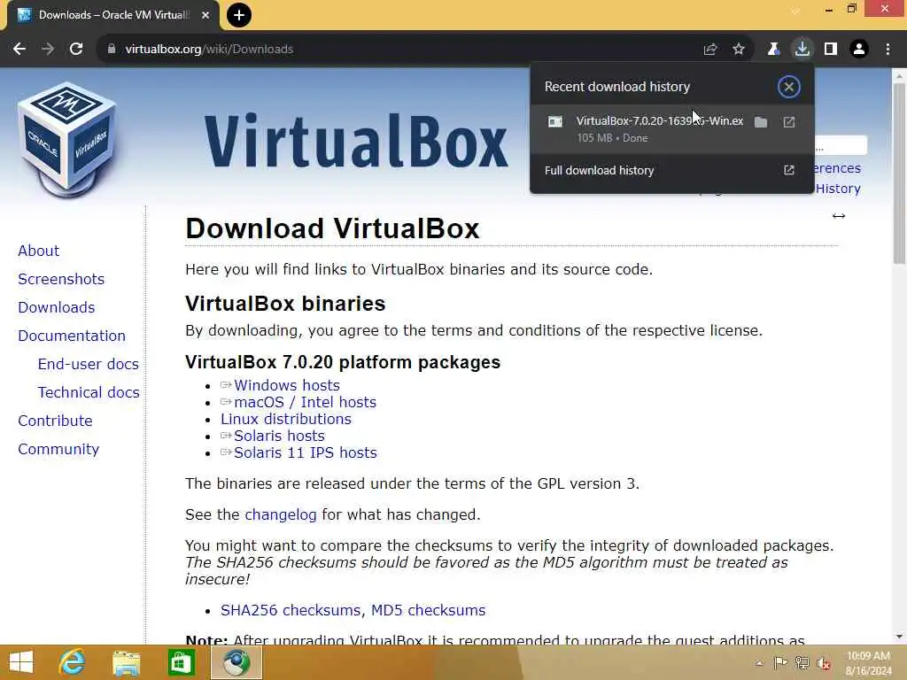Switch to the browser taskbar icon
Screen dimensions: 907x680
coord(236,662)
